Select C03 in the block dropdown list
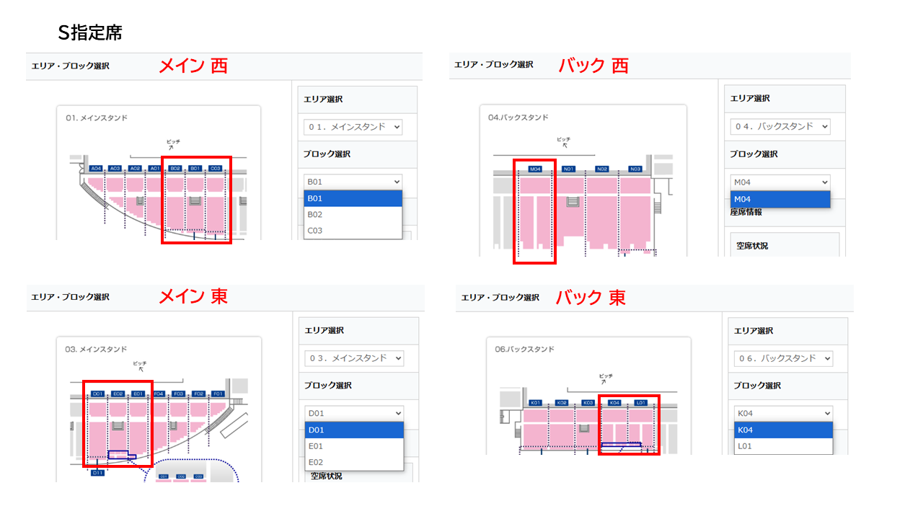The height and width of the screenshot is (519, 923). [x=353, y=231]
